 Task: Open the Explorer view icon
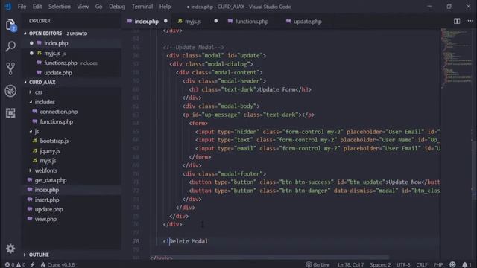tap(10, 25)
